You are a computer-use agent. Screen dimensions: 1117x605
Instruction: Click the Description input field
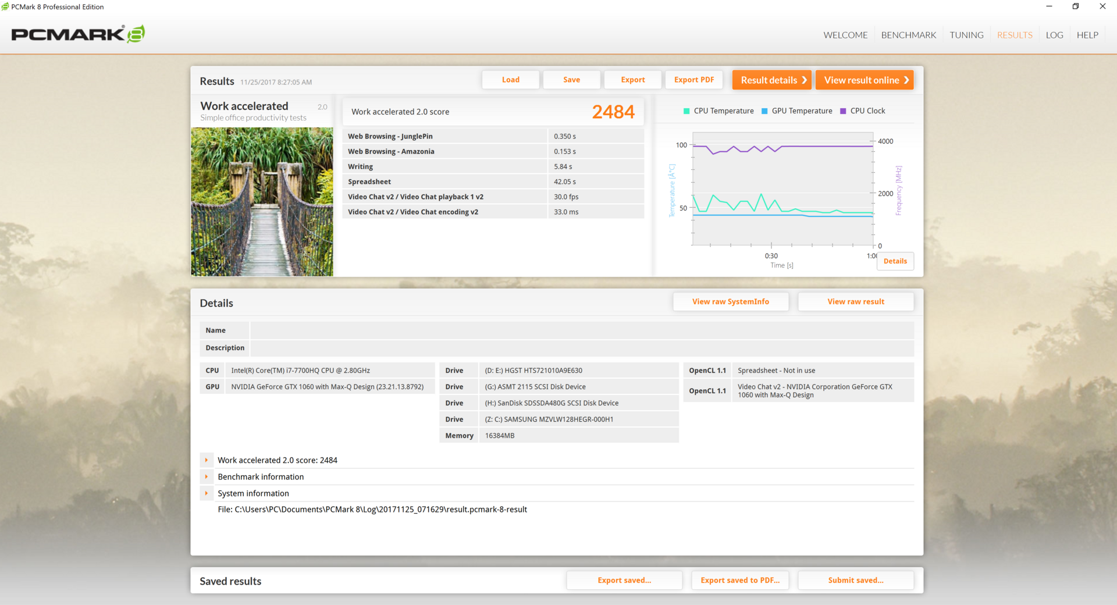(582, 348)
